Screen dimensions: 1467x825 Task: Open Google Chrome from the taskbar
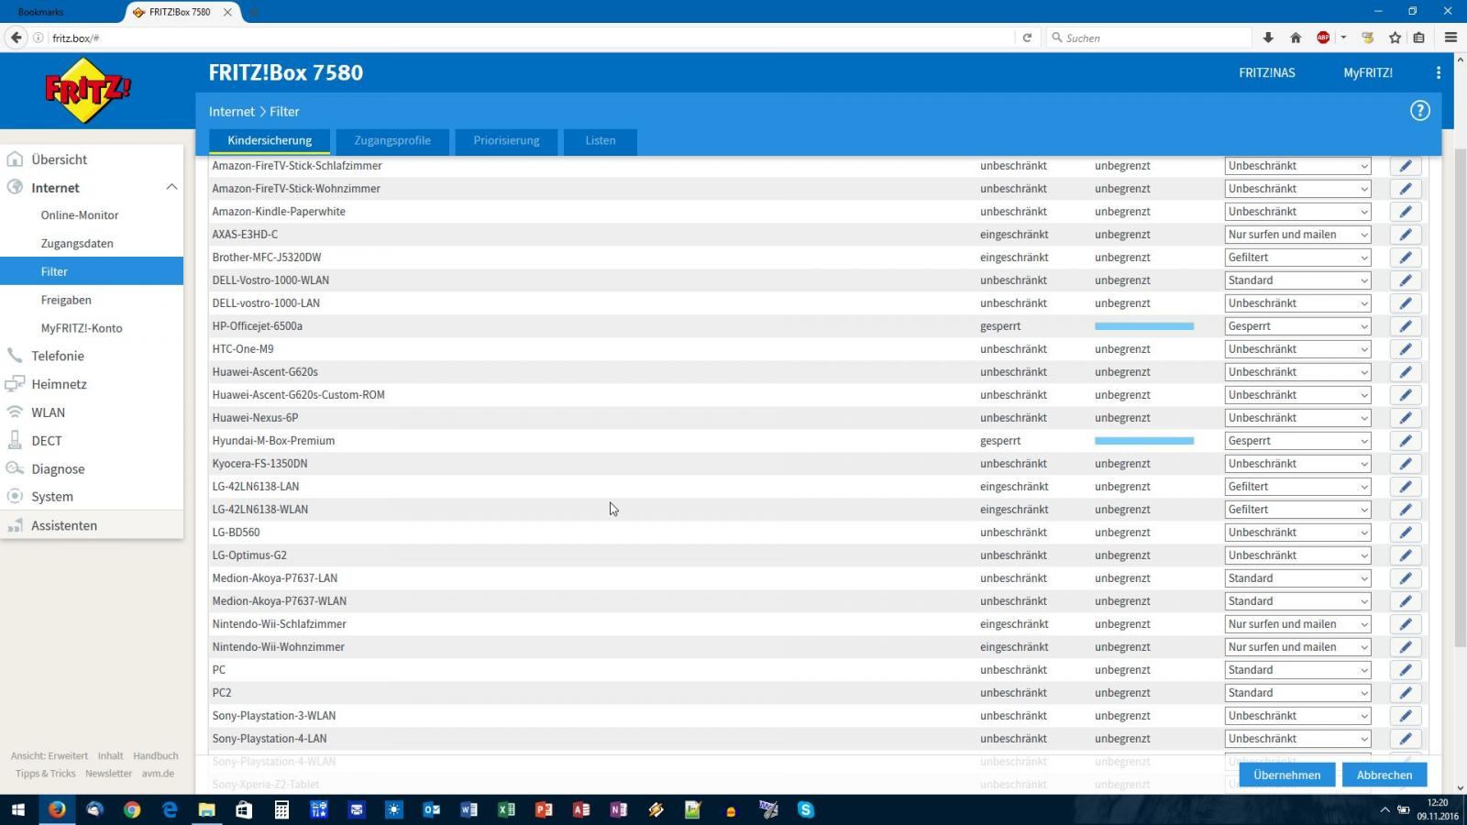(132, 809)
